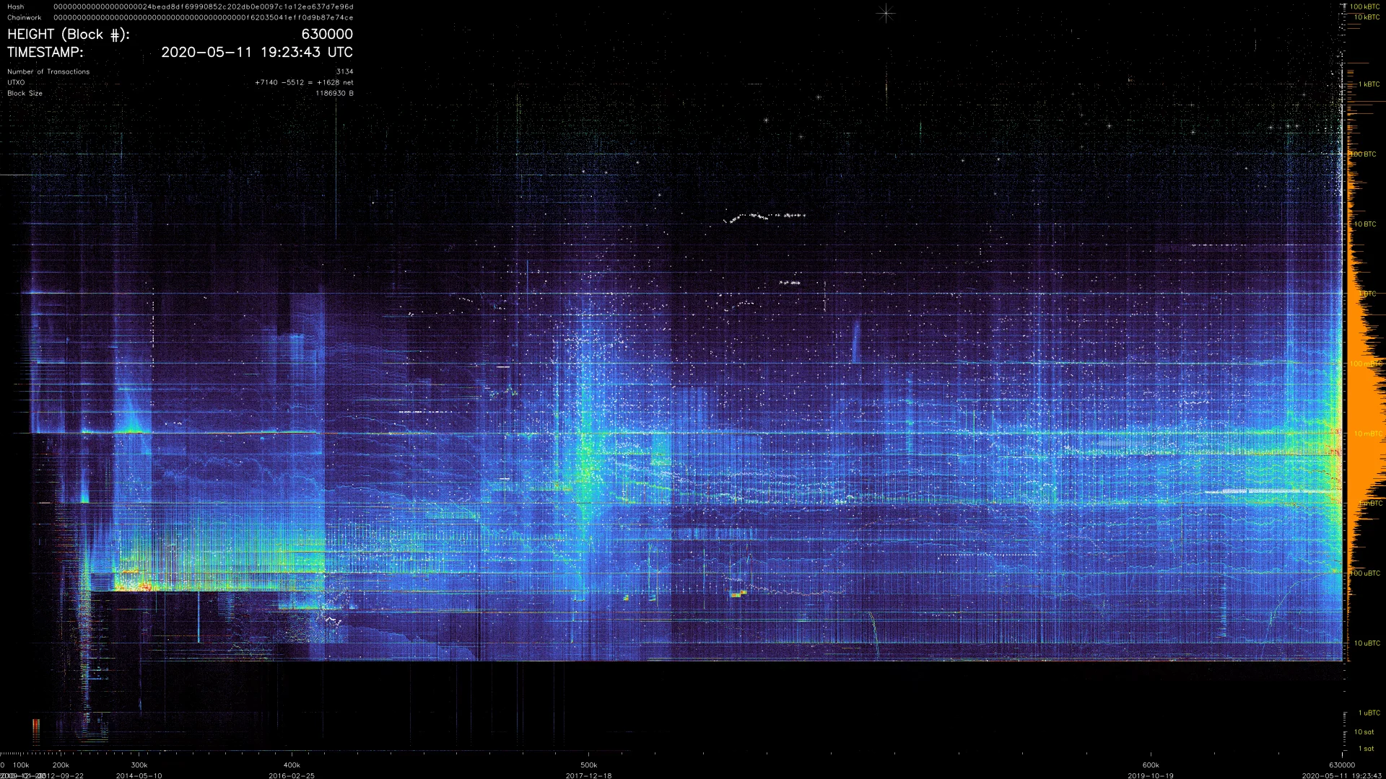Click the '10 mBTC' axis label
The height and width of the screenshot is (779, 1386).
coord(1368,433)
